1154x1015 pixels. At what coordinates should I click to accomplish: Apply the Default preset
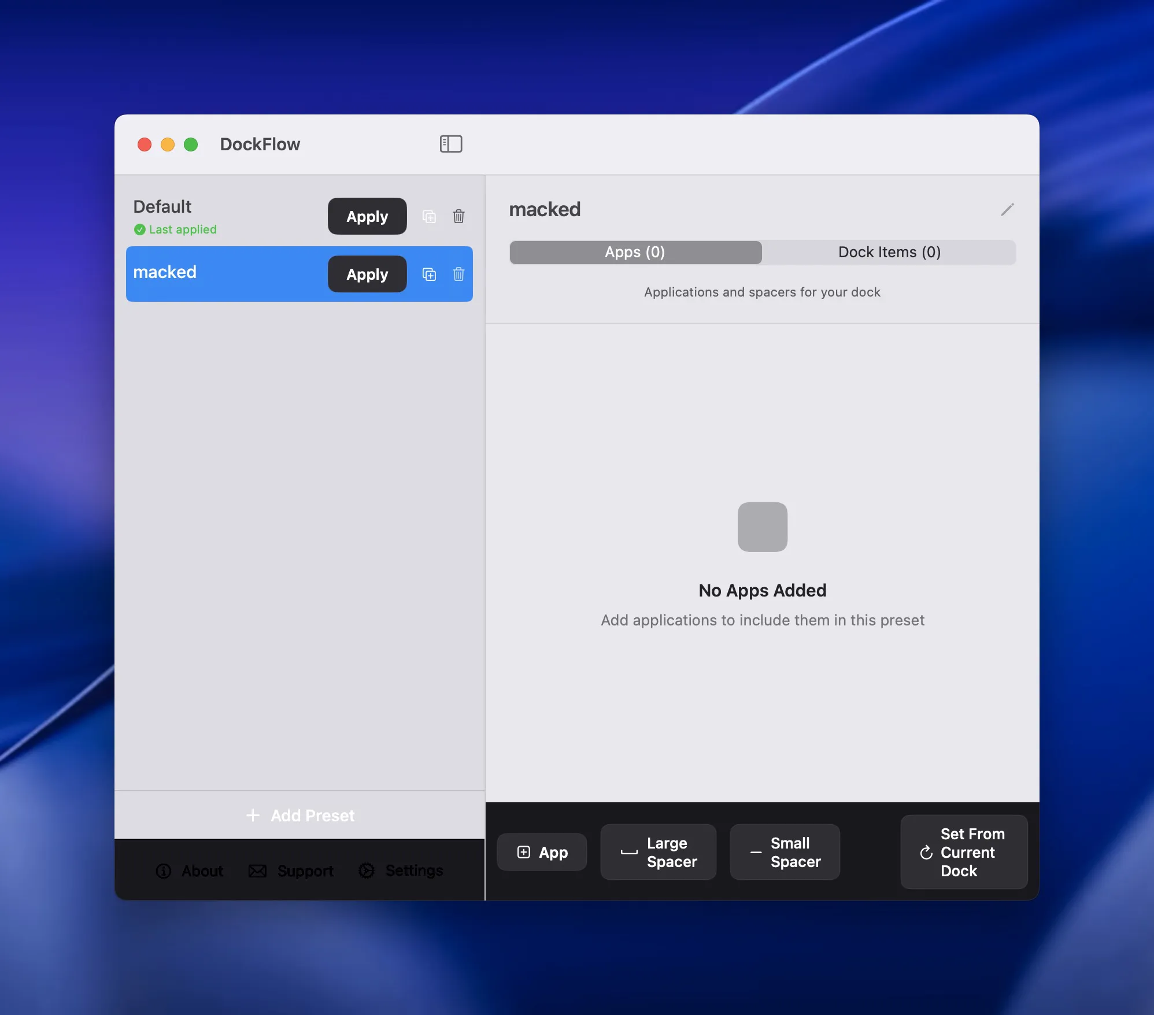tap(367, 217)
